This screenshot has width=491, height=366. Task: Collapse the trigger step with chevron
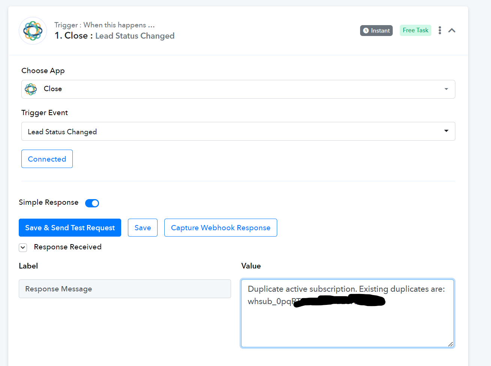click(452, 30)
